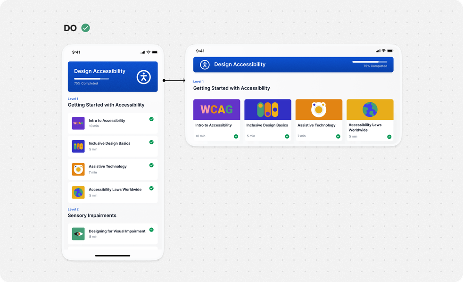
Task: Tap the eye icon for Designing for Visual Impairment
Action: pos(78,234)
